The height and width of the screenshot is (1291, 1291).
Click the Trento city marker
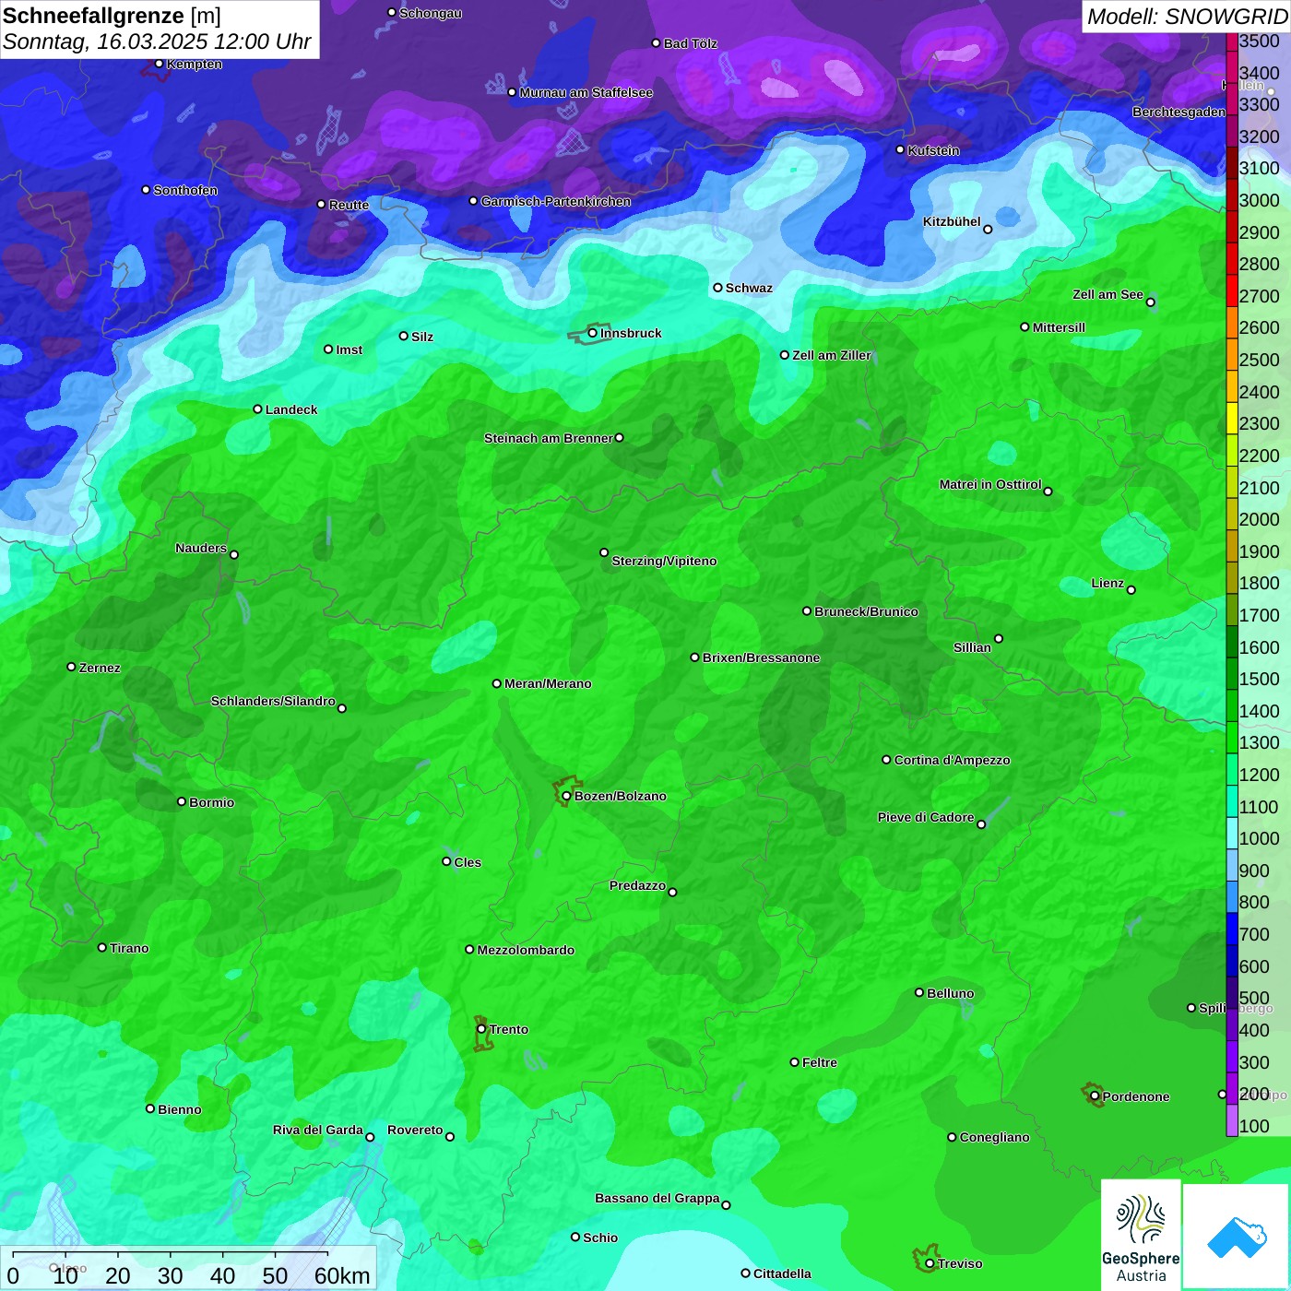[481, 1029]
